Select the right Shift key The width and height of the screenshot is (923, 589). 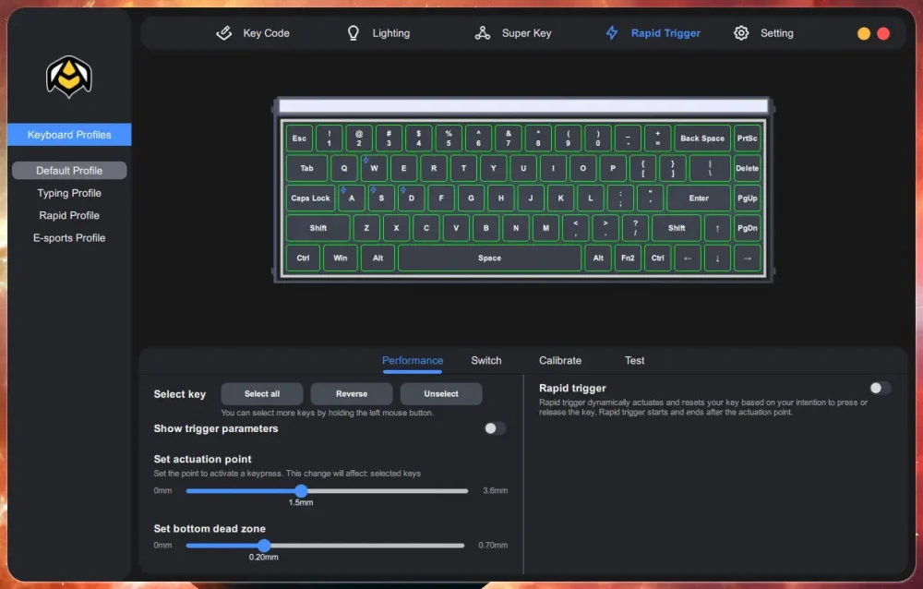tap(677, 229)
